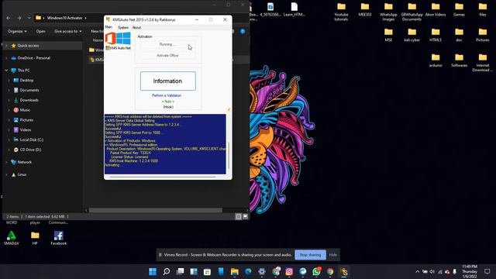496x279 pixels.
Task: Select CD Drive (D:) in navigation pane
Action: (30, 150)
